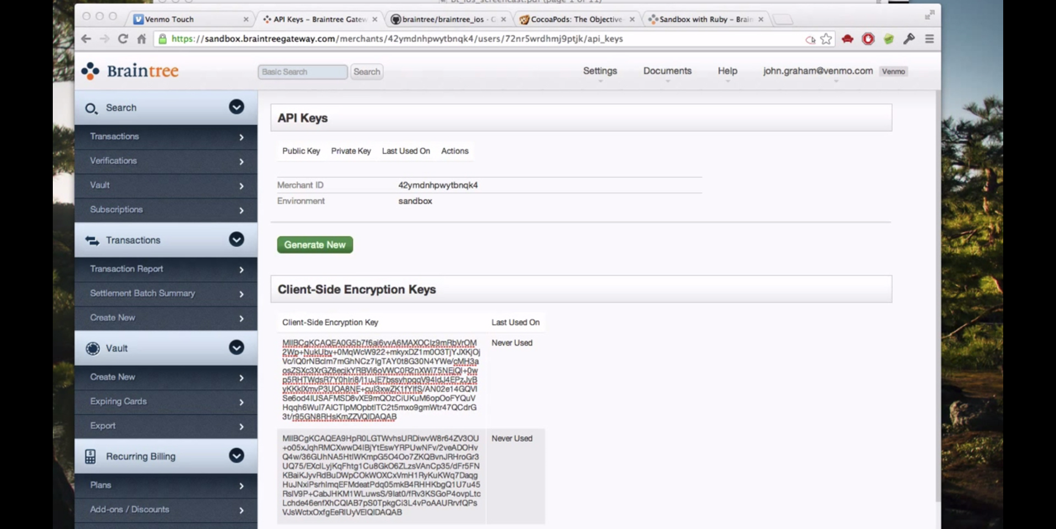Screen dimensions: 1056x529
Task: Open Export sidebar link
Action: coord(166,426)
